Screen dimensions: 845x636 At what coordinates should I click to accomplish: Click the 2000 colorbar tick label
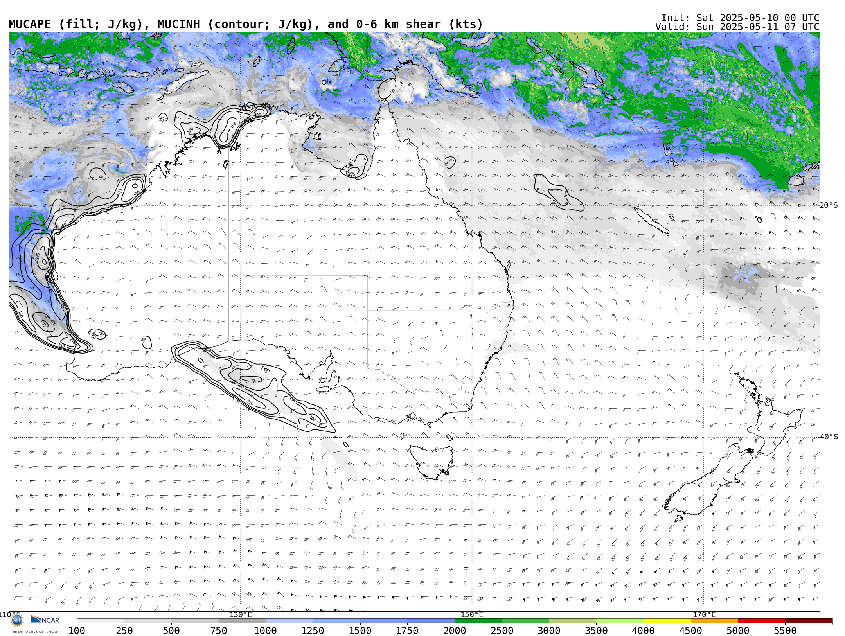455,631
